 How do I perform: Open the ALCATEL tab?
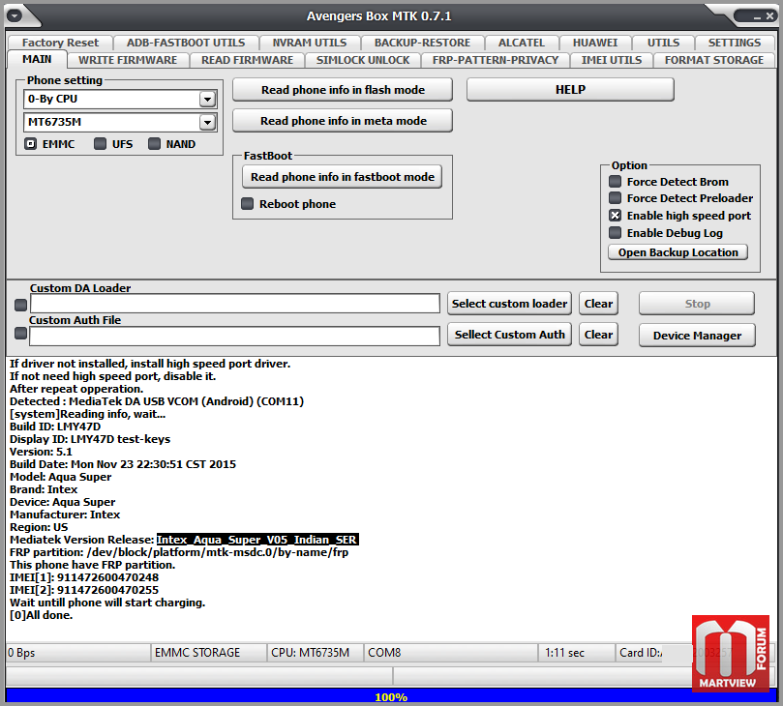(x=522, y=43)
